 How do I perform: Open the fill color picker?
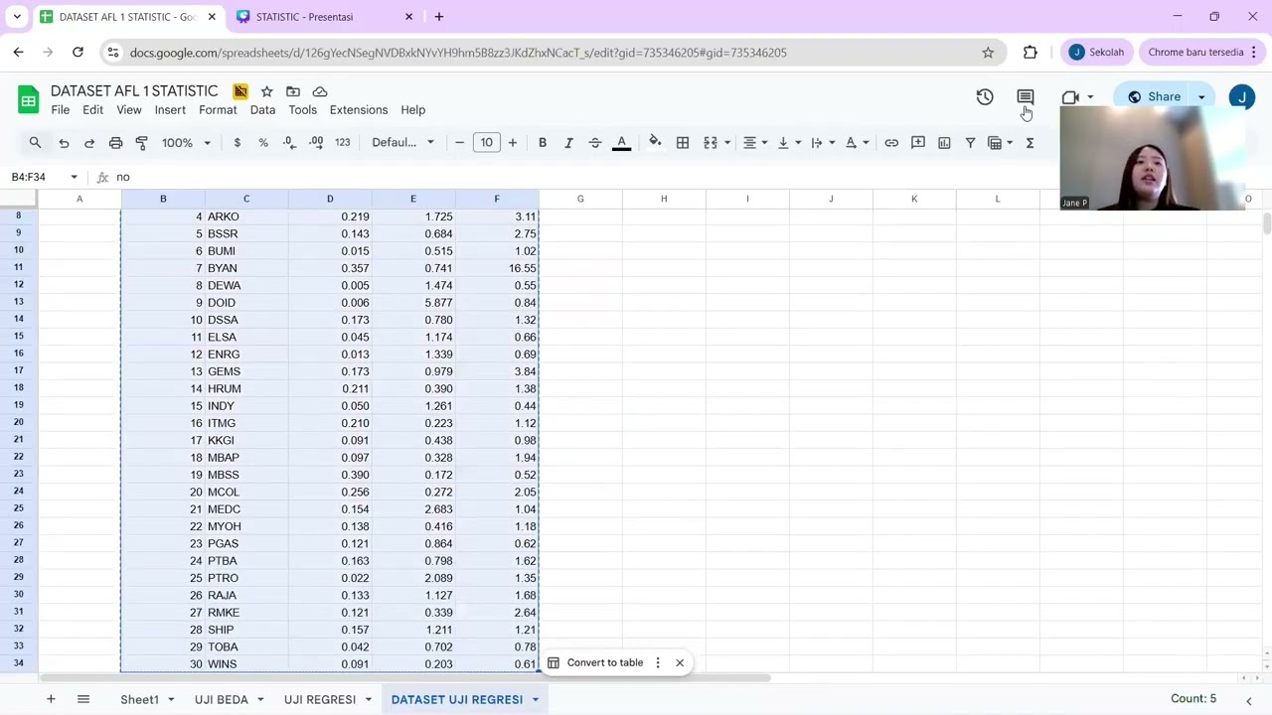coord(655,143)
